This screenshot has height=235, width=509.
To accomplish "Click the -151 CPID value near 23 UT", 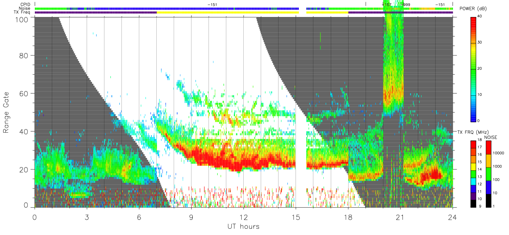I will click(440, 5).
